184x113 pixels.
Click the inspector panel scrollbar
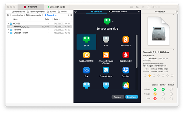pyautogui.click(x=178, y=51)
